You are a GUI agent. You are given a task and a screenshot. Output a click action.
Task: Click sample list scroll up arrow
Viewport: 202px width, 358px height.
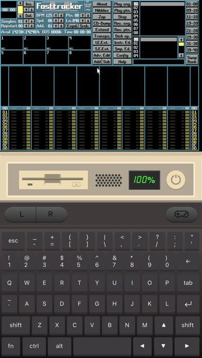tap(181, 40)
